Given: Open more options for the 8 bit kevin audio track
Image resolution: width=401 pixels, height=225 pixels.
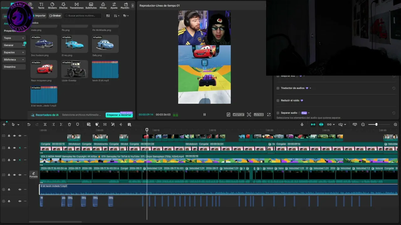Looking at the screenshot, I should (25, 189).
